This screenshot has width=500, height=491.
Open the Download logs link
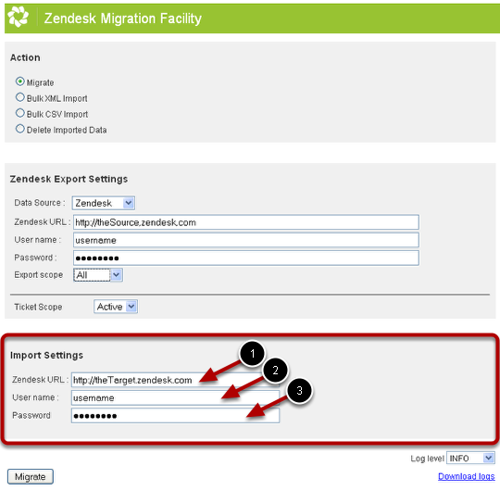click(x=466, y=476)
